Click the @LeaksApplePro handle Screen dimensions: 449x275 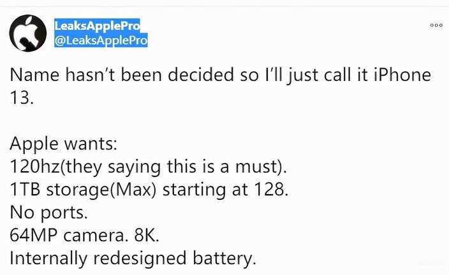point(101,40)
